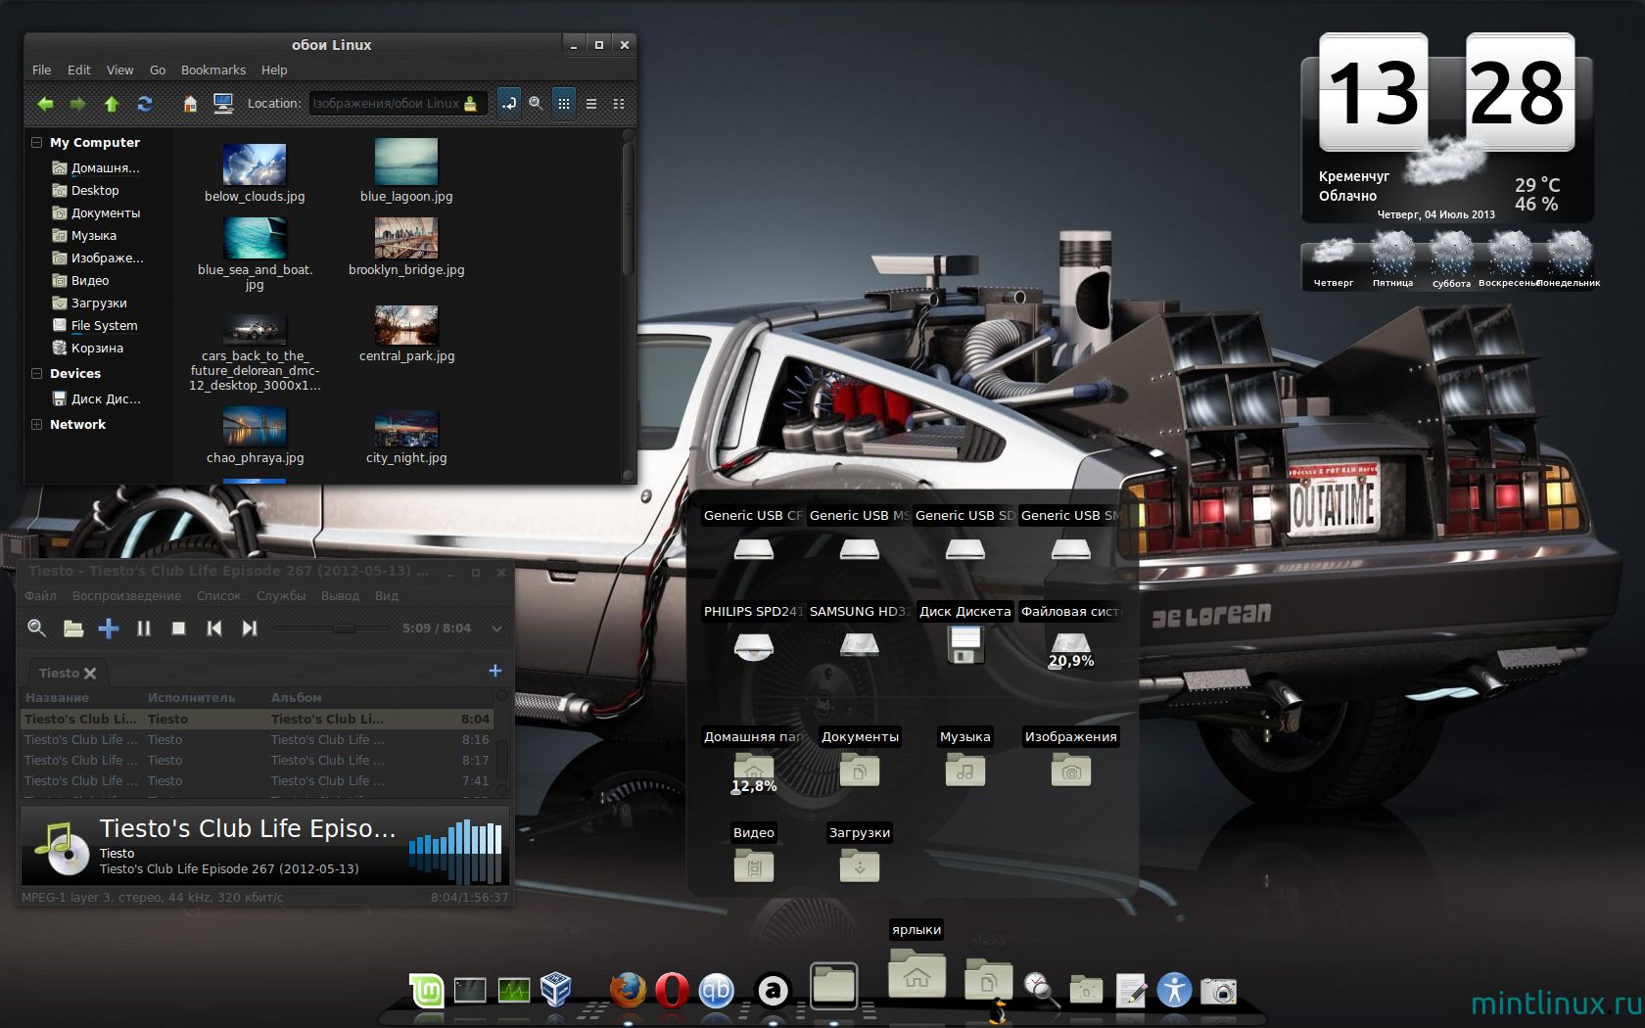Open the PHILIPS SPD241 optical drive shortcut
The height and width of the screenshot is (1028, 1645).
coord(754,646)
